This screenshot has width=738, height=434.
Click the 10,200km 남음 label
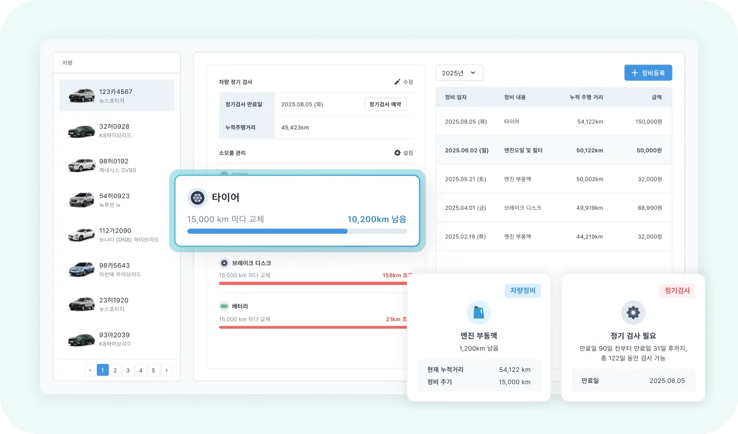point(377,219)
